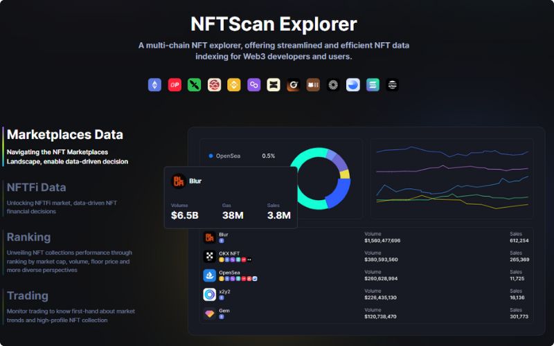Viewport: 554px width, 346px height.
Task: Click the purple line in trend chart
Action: coord(452,167)
